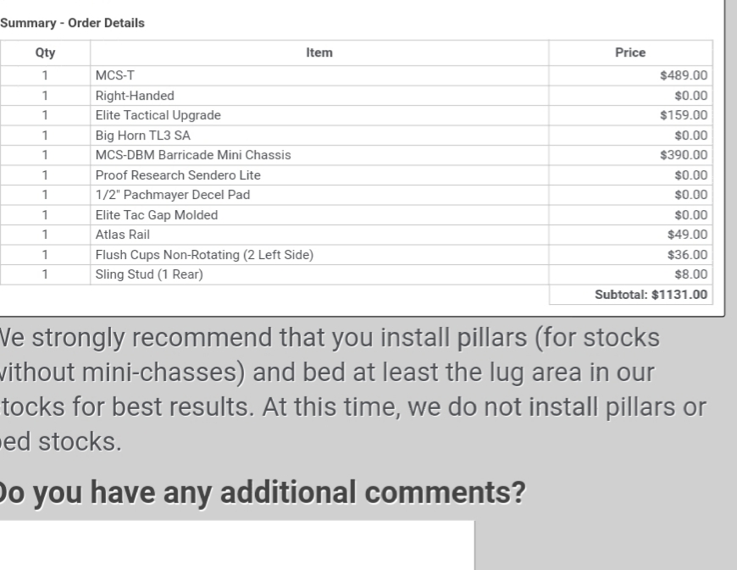The height and width of the screenshot is (570, 737).
Task: Select the Proof Research Sendero Lite item
Action: pos(178,174)
